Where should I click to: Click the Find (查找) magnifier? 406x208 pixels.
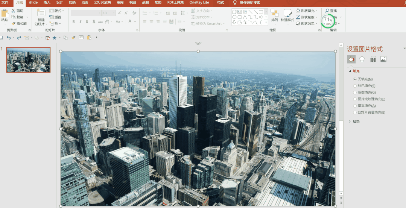tap(327, 11)
